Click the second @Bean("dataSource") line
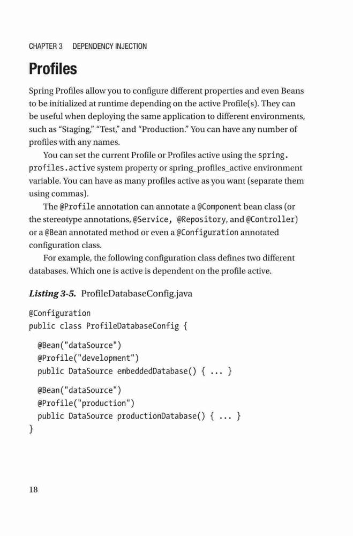 (x=80, y=390)
